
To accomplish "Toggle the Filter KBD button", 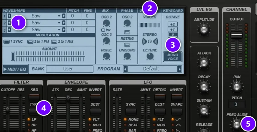I will coord(34,97).
